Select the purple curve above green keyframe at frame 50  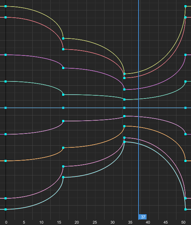point(185,55)
